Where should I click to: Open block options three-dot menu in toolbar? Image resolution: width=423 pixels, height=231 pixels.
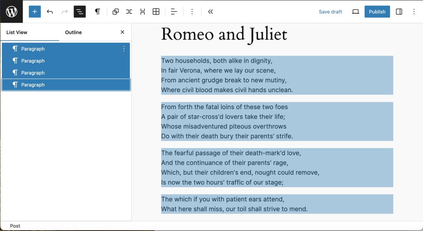click(192, 12)
